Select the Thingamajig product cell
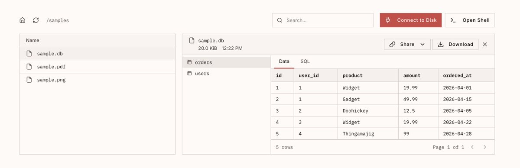 [368, 134]
